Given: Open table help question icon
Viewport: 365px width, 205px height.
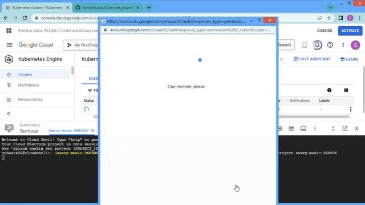Looking at the screenshot, I should coord(329,90).
